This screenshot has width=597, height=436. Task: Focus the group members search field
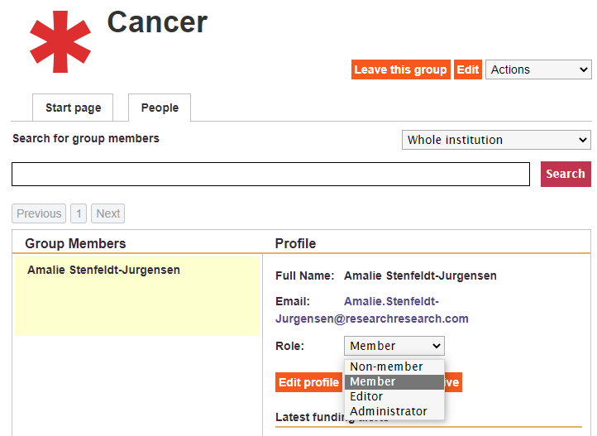pos(270,175)
